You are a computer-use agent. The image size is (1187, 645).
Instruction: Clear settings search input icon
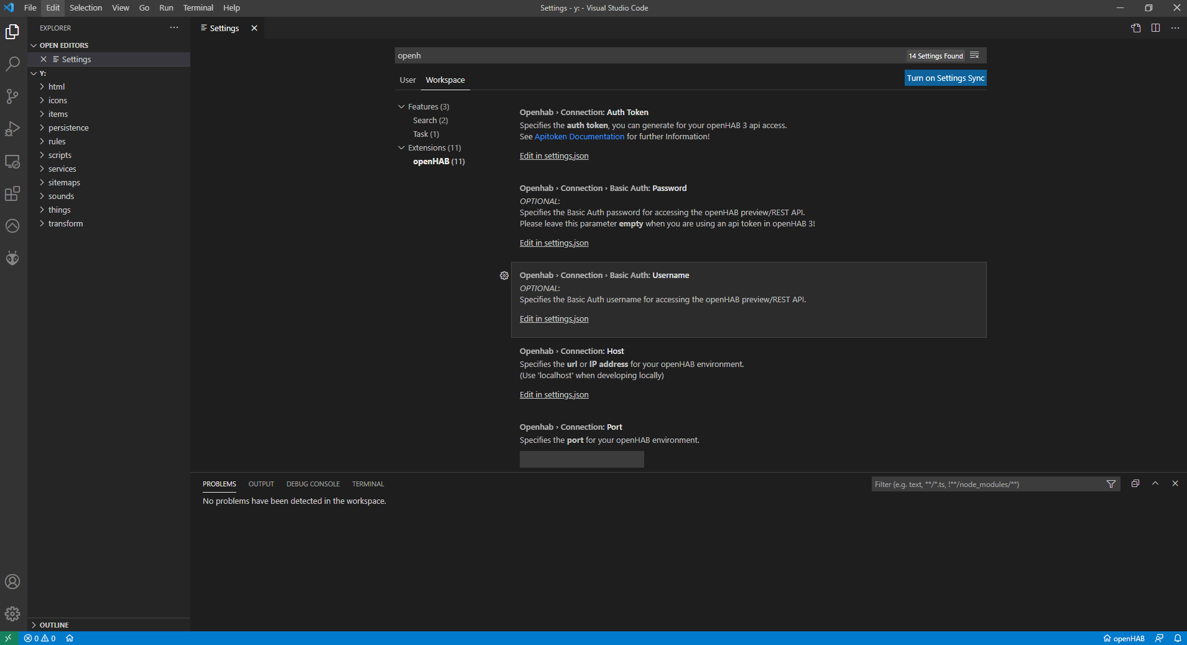tap(974, 55)
